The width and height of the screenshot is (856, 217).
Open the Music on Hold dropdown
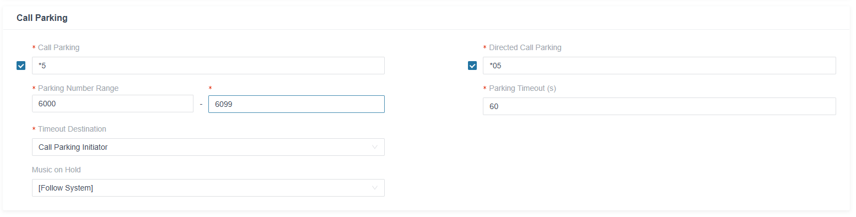(x=208, y=188)
